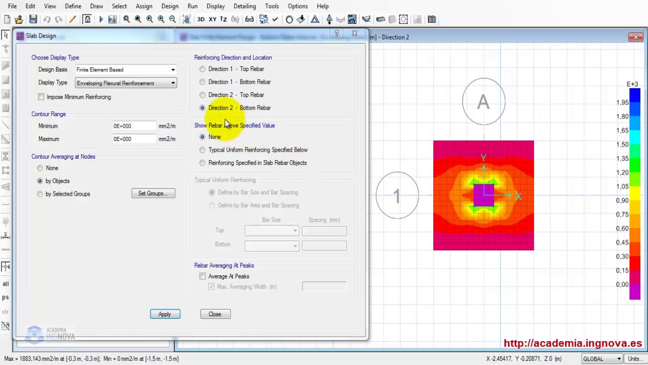This screenshot has height=365, width=648.
Task: Click the 'ps' previous selection sidebar button
Action: [6, 297]
